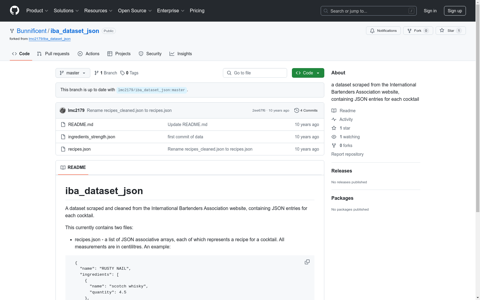Open recipes.json row's rename commit message
Viewport: 480px width, 300px height.
210,149
